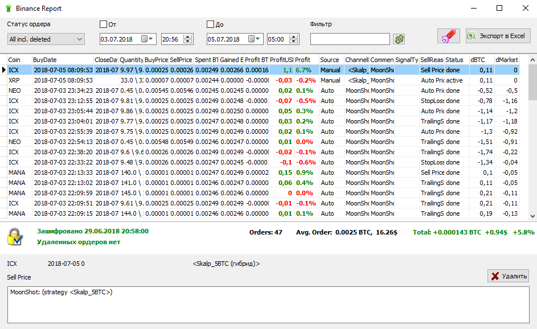The height and width of the screenshot is (329, 537).
Task: Click the 20:56 start time spinner
Action: [x=187, y=39]
